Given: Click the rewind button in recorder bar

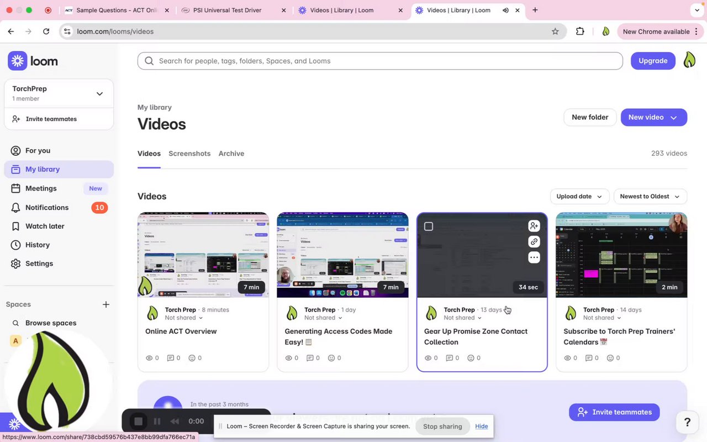Looking at the screenshot, I should point(175,422).
